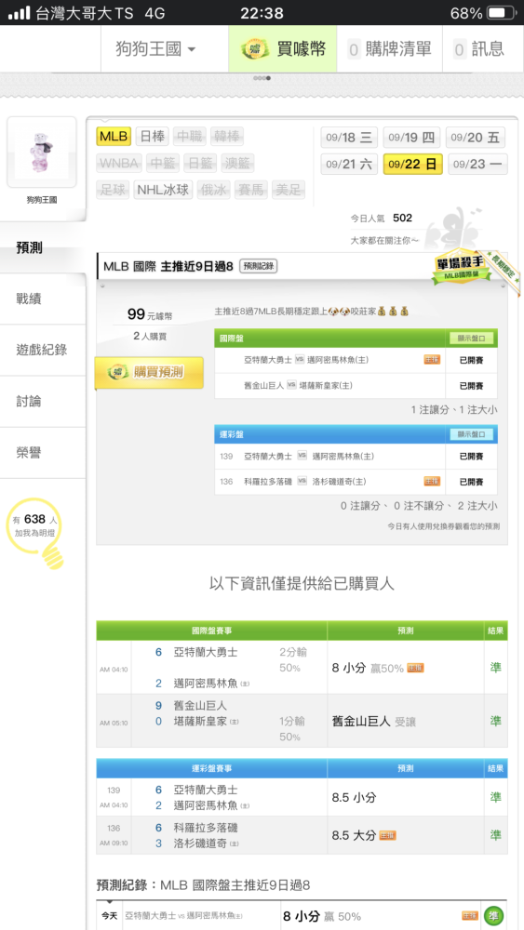The height and width of the screenshot is (930, 524).
Task: Open the 遊戲紀錄 sidebar section
Action: tap(43, 350)
